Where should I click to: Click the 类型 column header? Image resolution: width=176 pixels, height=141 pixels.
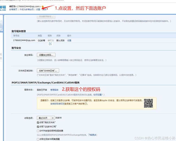40,36
